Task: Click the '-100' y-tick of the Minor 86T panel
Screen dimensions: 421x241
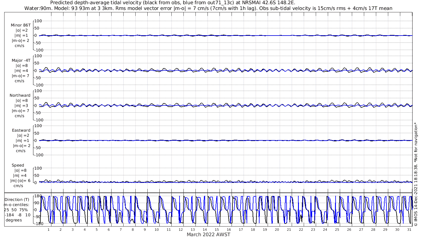Action: pos(39,50)
